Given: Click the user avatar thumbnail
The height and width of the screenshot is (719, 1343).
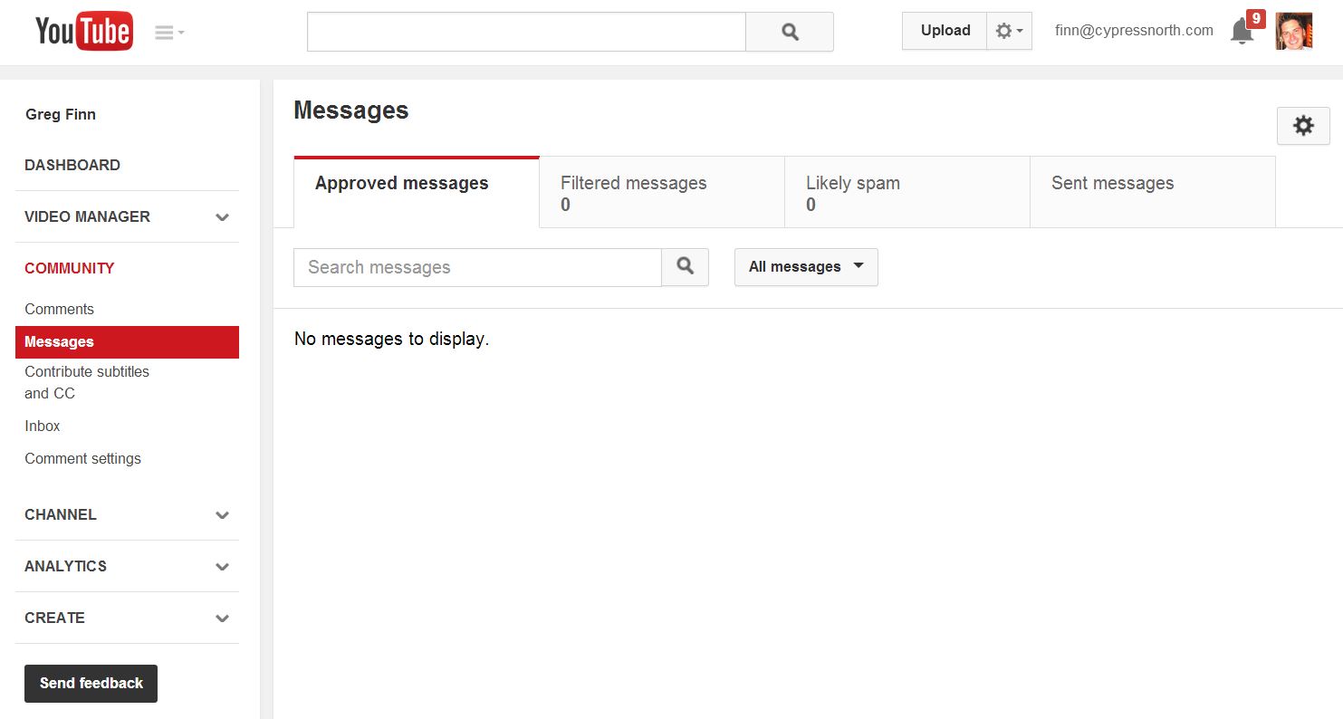Looking at the screenshot, I should [x=1293, y=32].
